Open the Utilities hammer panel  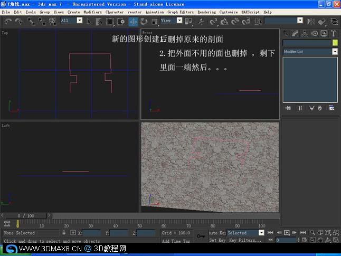[x=333, y=33]
